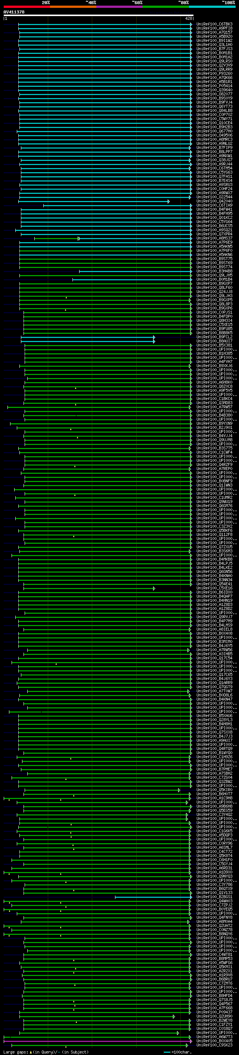Select hit UniRef100_P05414
239x1055 pixels.
click(214, 86)
